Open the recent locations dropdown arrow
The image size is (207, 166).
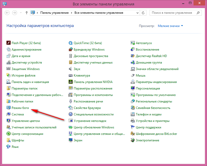21,13
